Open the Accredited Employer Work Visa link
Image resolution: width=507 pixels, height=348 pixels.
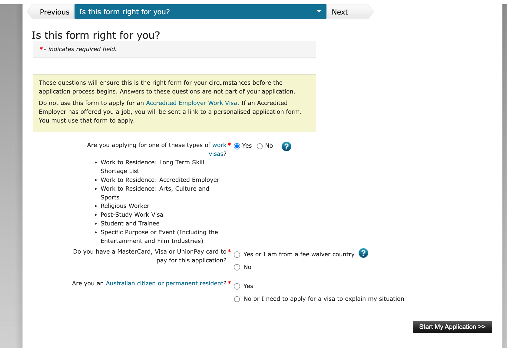tap(191, 103)
